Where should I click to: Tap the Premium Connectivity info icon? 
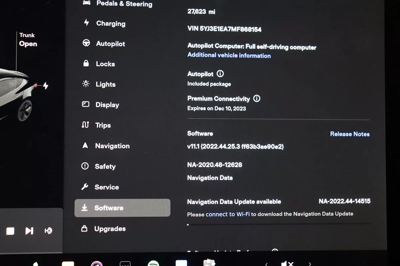256,98
